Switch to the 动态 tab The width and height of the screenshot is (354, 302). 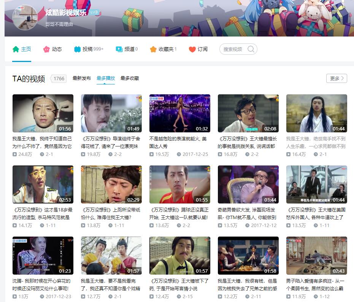52,49
